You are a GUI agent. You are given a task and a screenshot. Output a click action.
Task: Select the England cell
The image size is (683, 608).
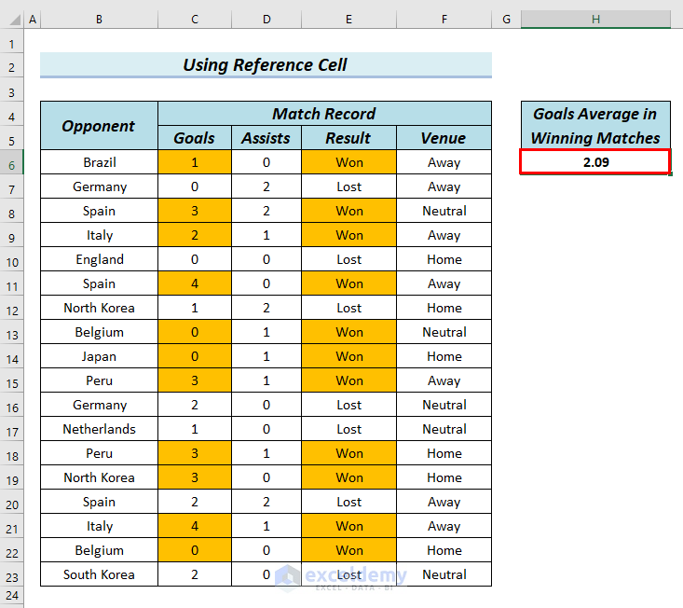(99, 259)
